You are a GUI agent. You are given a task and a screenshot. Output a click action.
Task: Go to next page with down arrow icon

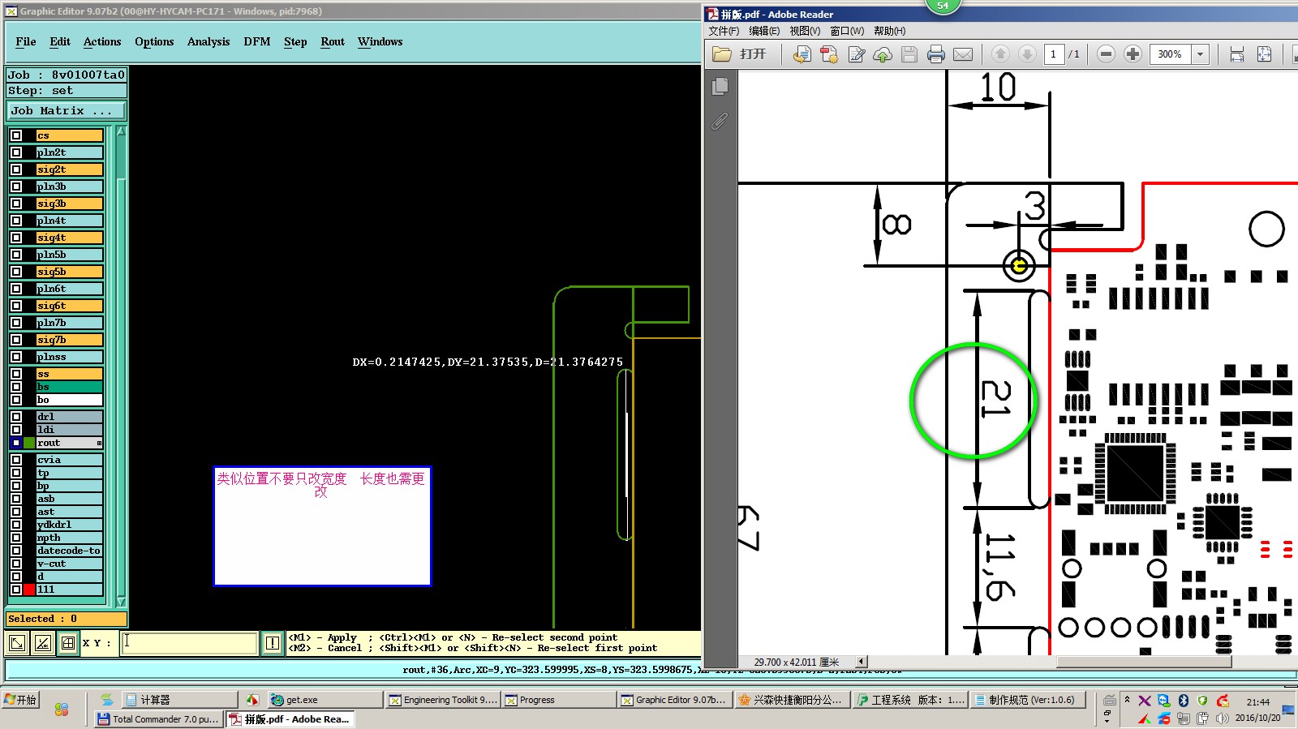pyautogui.click(x=1027, y=54)
